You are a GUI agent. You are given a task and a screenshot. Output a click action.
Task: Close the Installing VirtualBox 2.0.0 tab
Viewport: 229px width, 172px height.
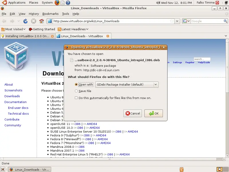tap(52, 36)
